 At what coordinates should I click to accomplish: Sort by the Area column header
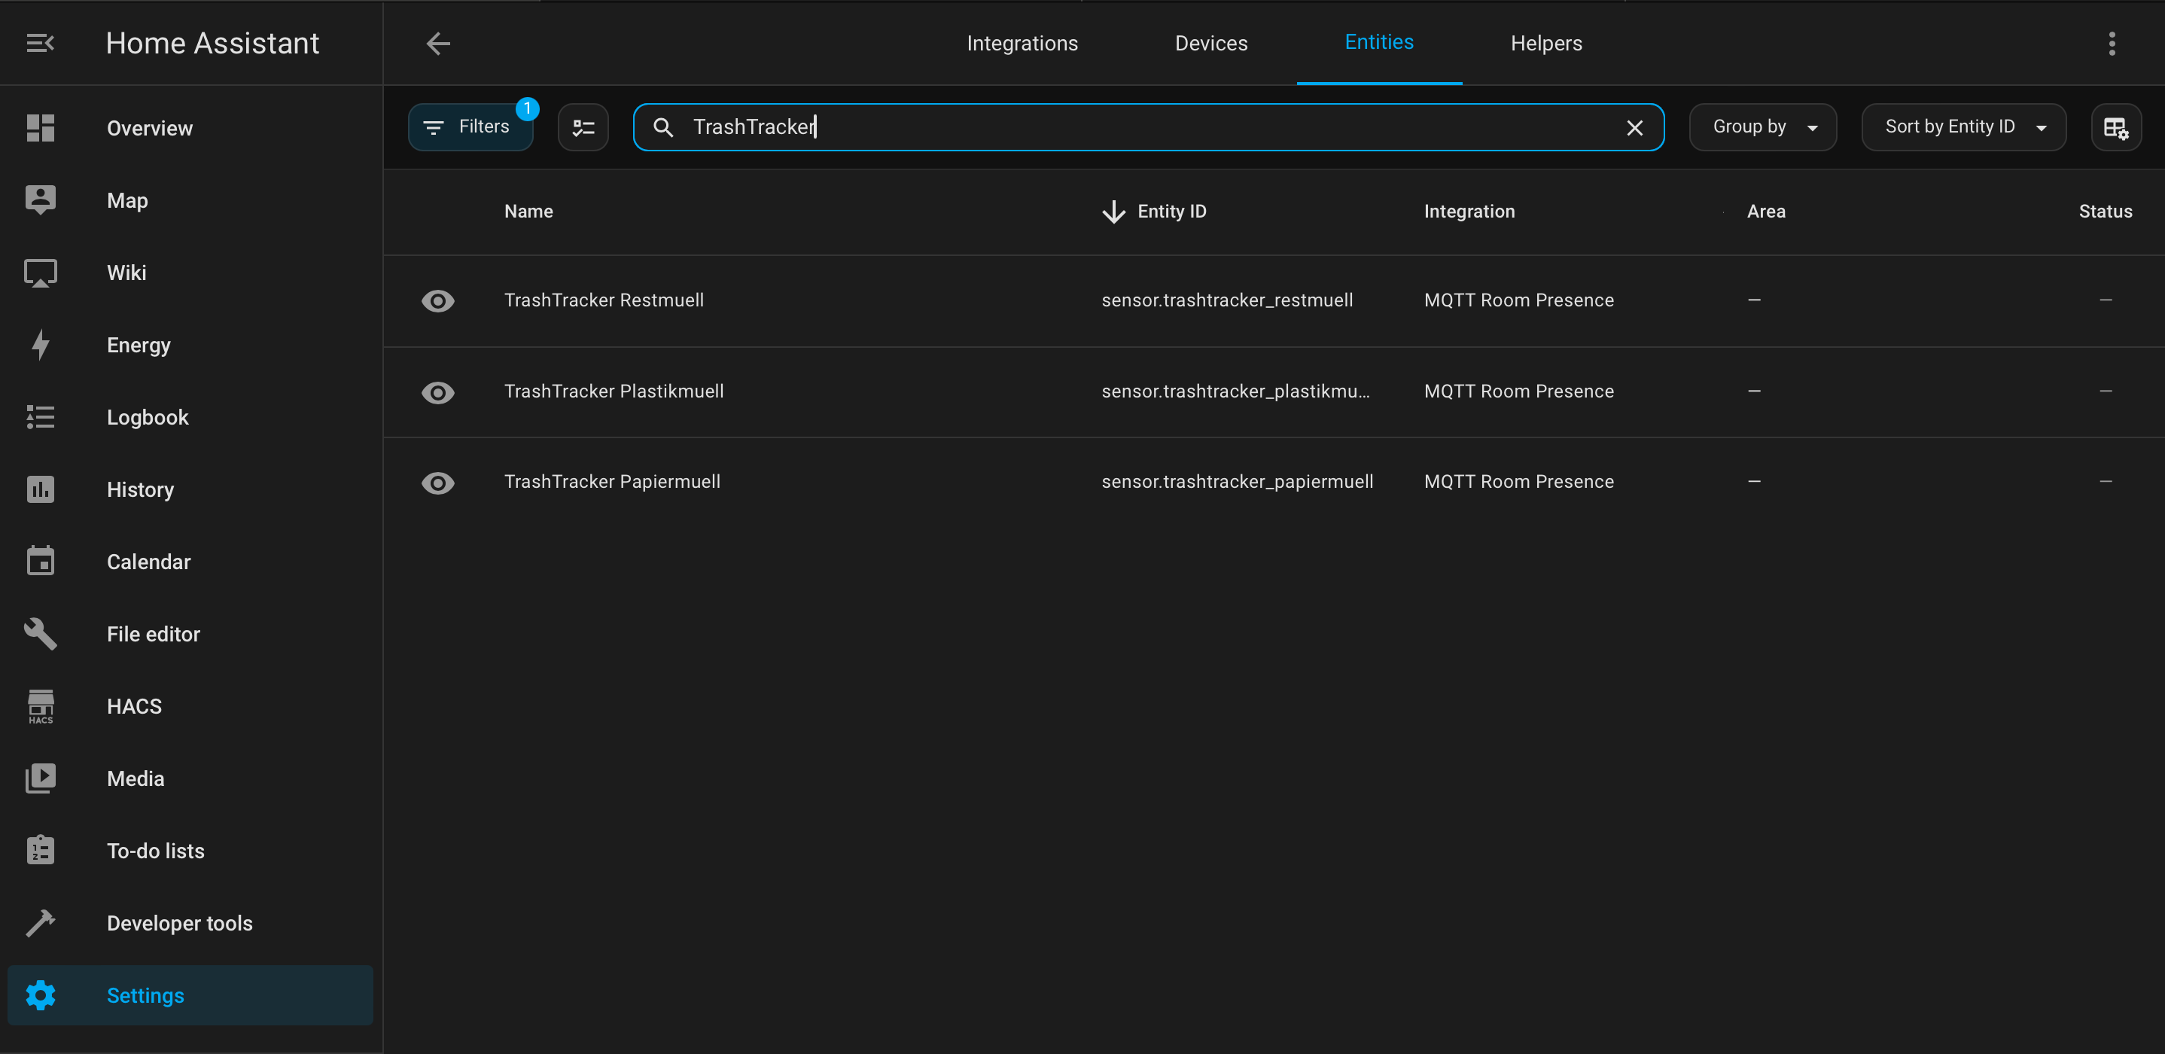(1766, 211)
